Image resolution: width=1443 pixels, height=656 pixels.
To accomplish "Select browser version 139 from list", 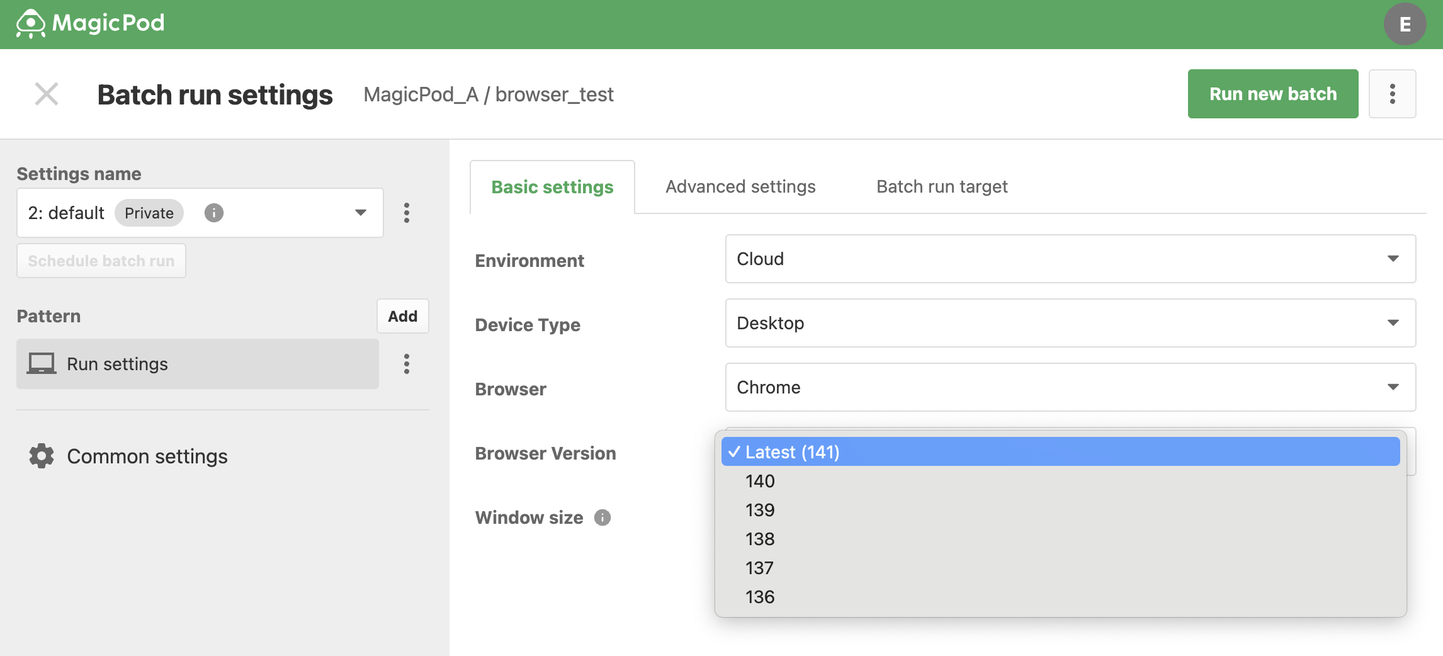I will pos(1060,510).
